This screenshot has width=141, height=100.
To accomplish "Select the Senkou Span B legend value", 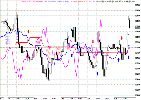I will [x=80, y=2].
